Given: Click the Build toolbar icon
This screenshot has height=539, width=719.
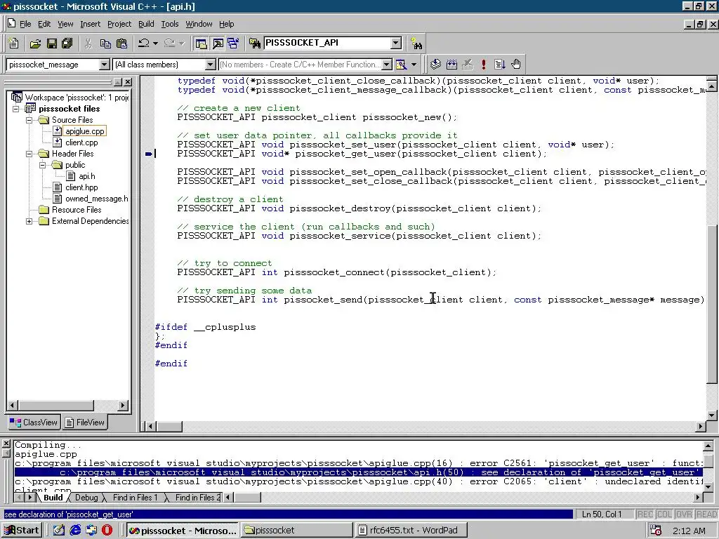Looking at the screenshot, I should click(x=451, y=65).
